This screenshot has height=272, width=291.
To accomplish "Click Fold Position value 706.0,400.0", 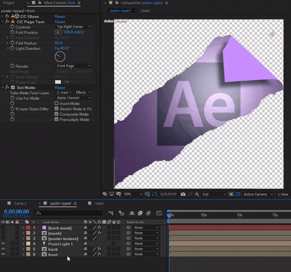I will pos(73,32).
